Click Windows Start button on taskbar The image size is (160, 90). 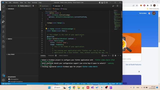(49, 87)
